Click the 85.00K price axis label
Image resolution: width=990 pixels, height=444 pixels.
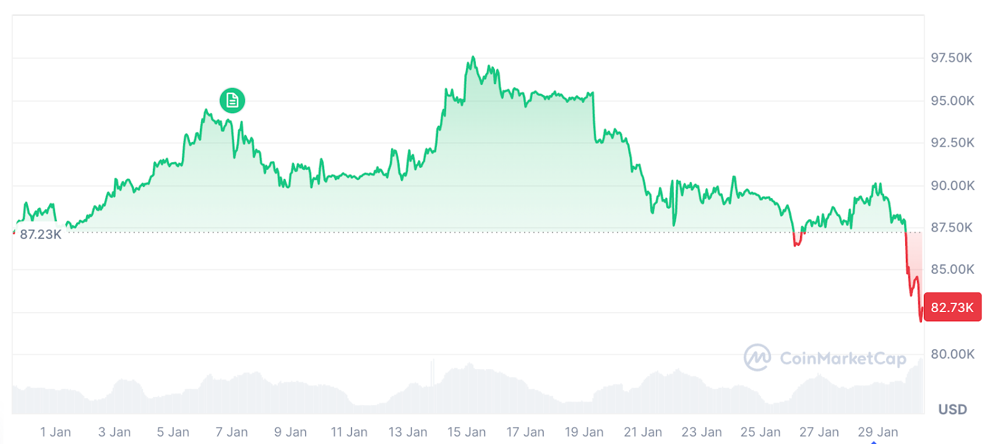[x=952, y=269]
